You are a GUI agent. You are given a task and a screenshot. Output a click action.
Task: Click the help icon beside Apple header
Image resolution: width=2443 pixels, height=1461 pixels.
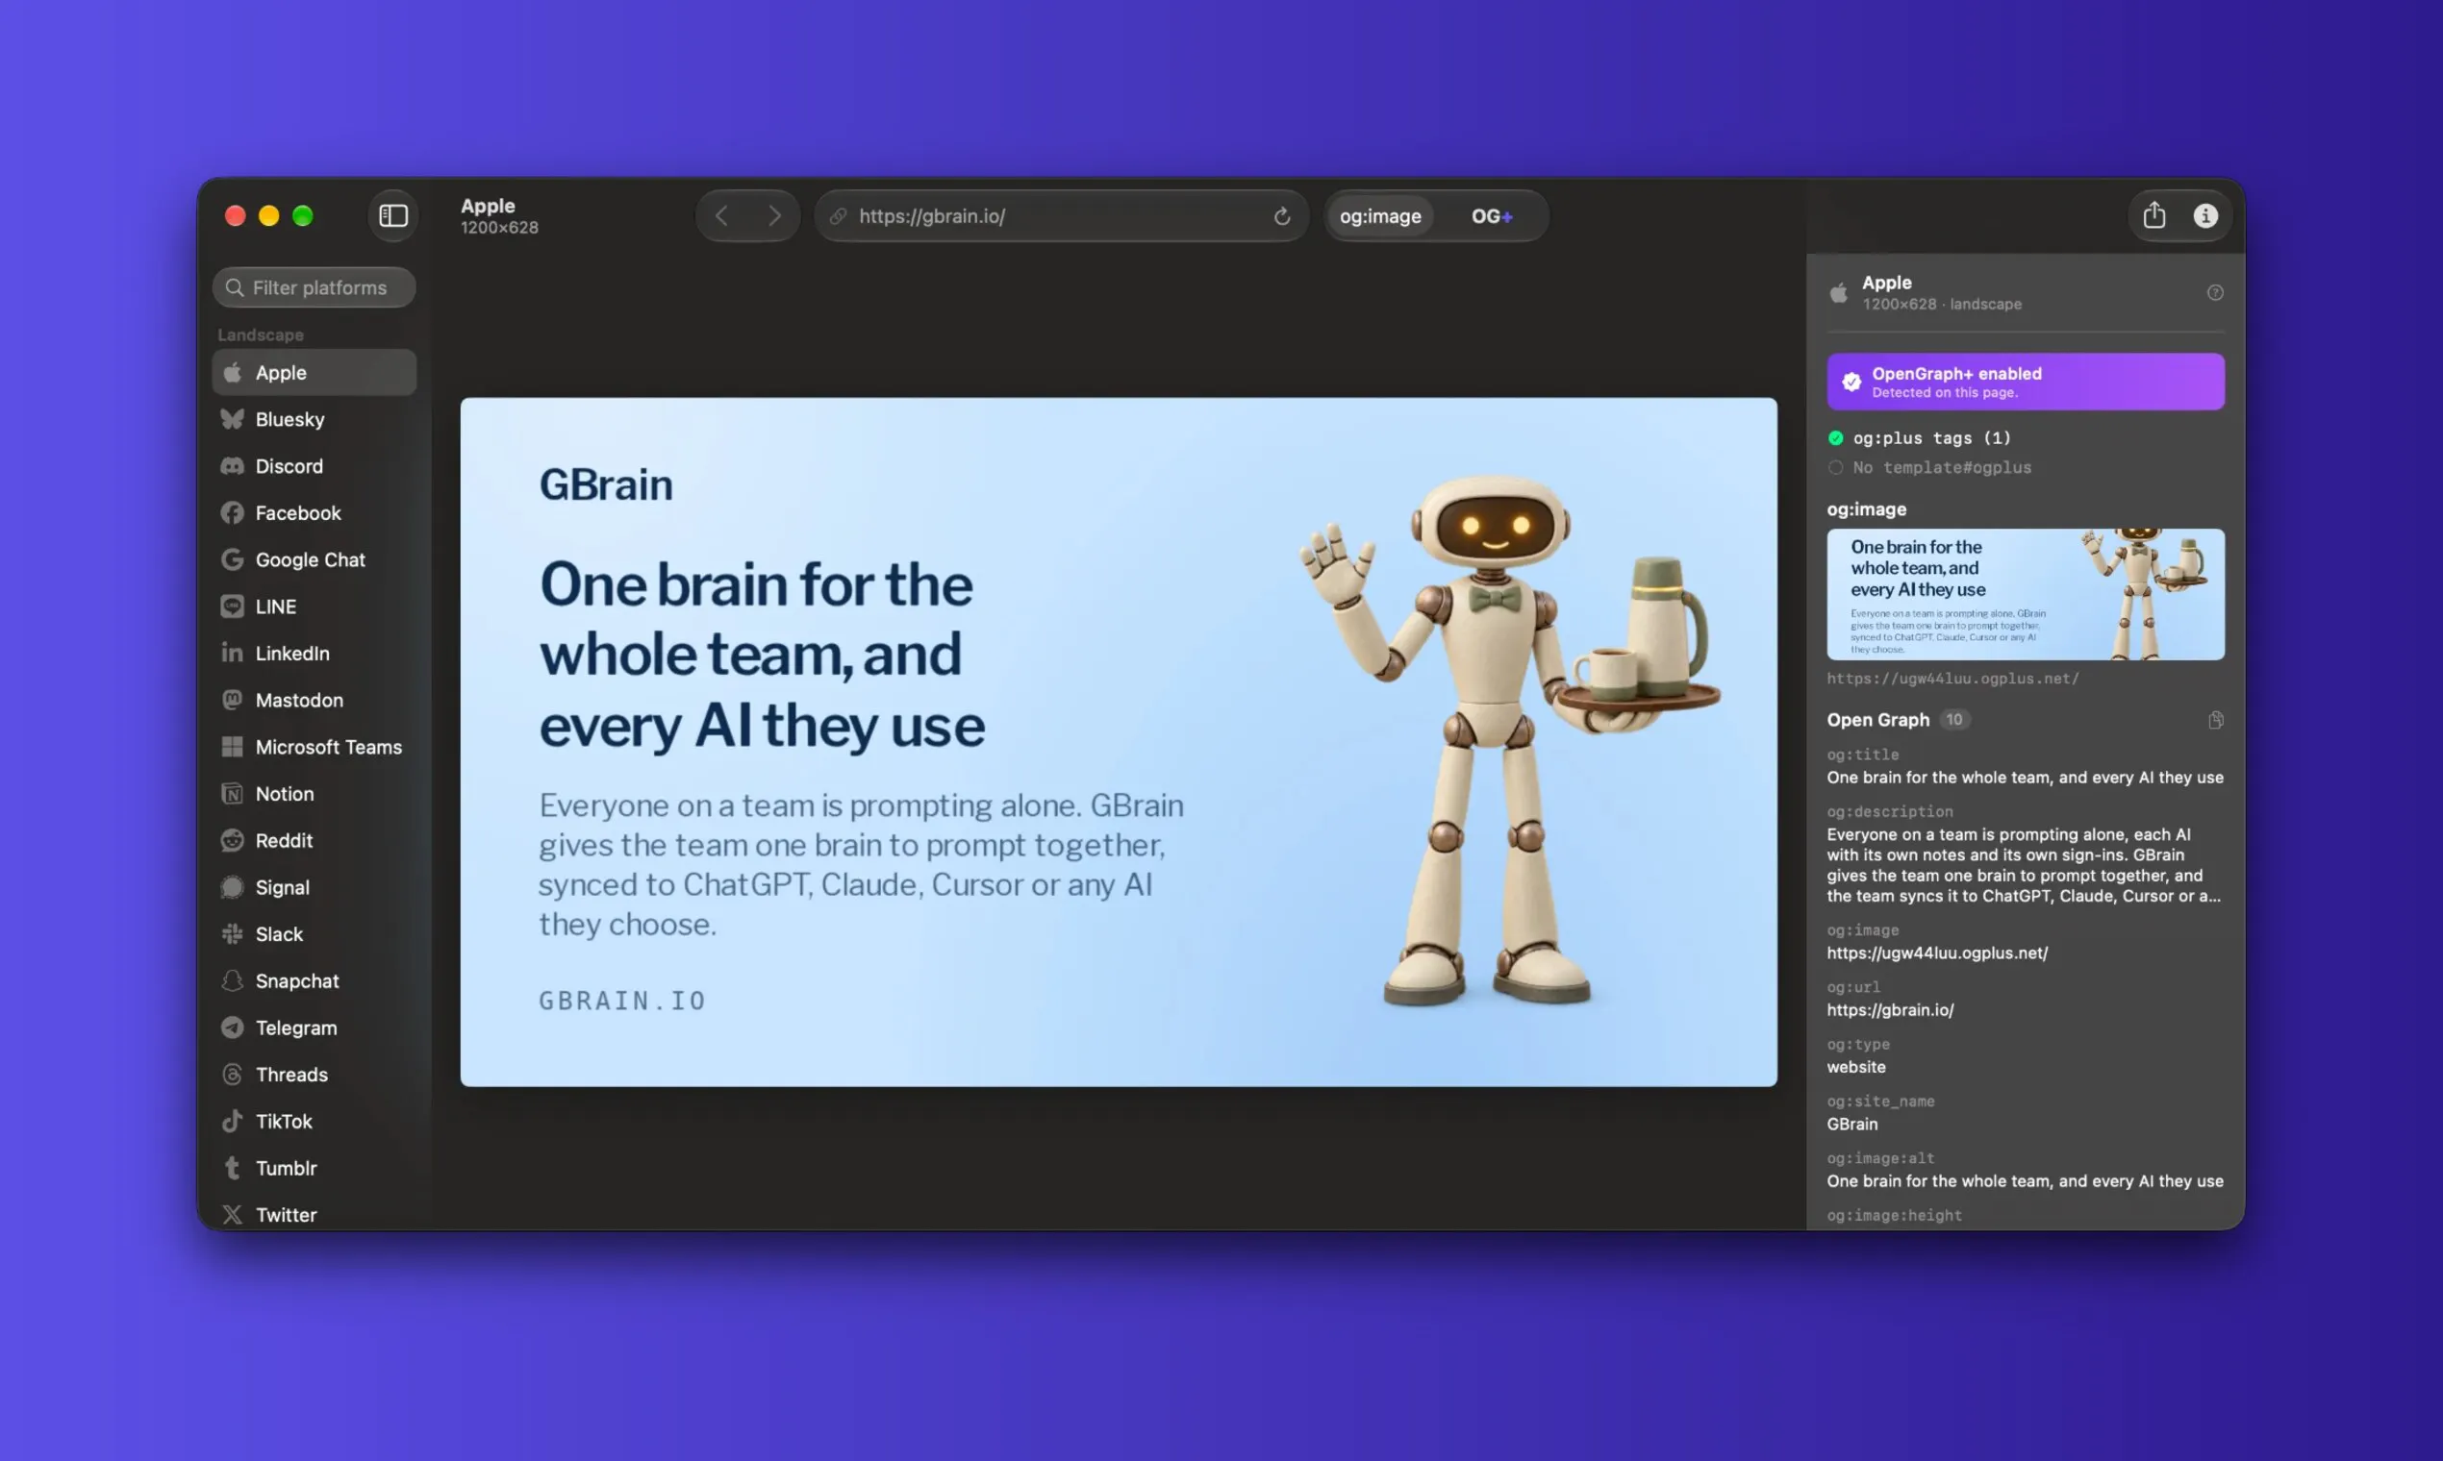click(2214, 292)
